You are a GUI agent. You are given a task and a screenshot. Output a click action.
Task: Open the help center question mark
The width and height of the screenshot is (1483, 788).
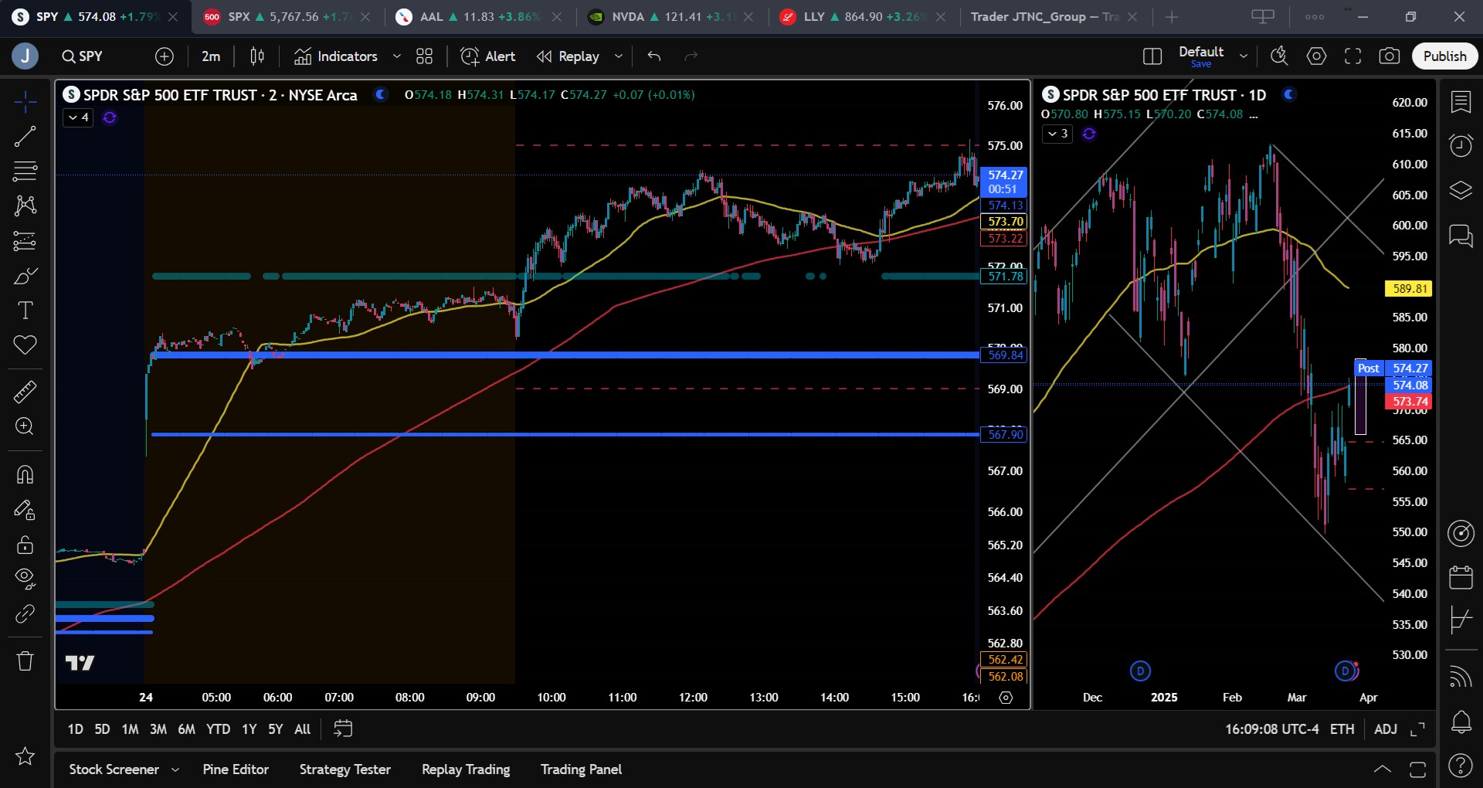(1461, 766)
